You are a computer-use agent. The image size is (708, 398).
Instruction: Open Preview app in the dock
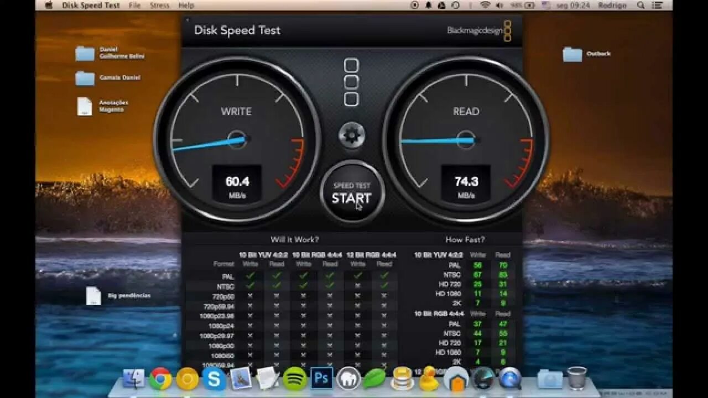tap(241, 379)
